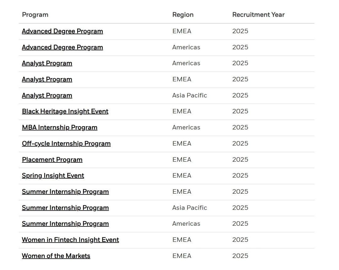Open Summer Internship Program for Americas

coord(65,224)
